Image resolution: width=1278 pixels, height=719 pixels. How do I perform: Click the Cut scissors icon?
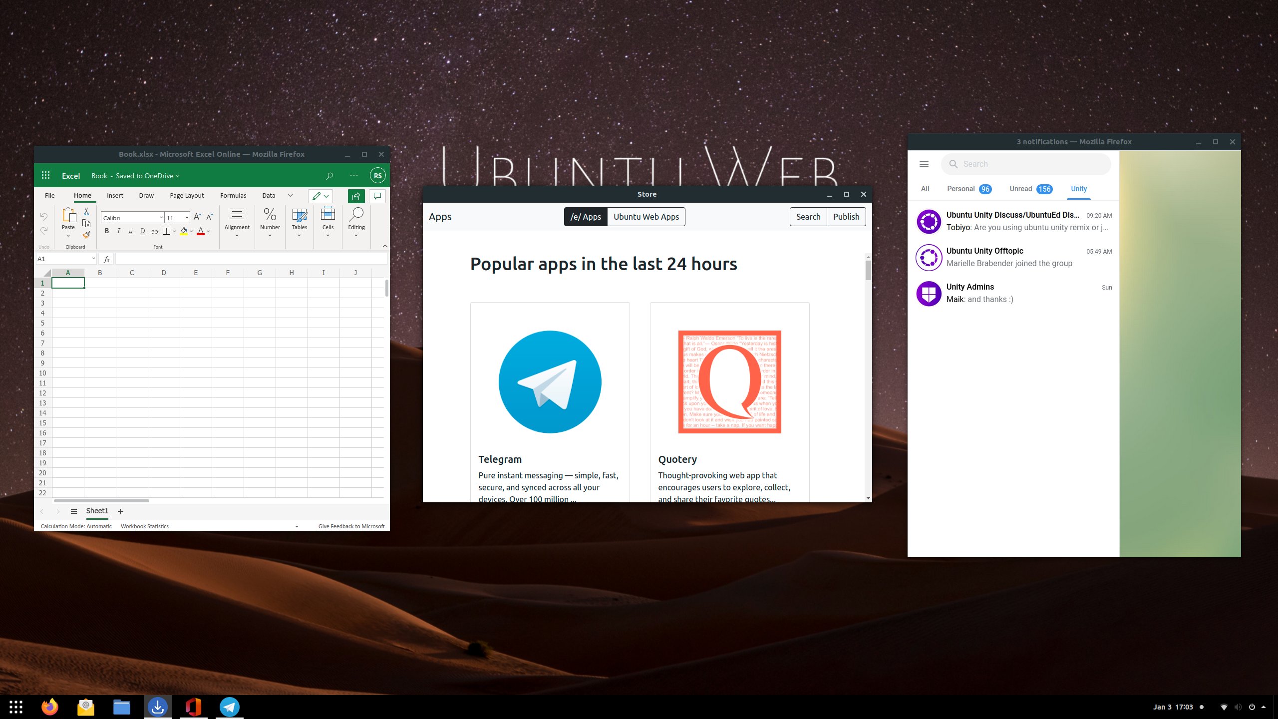pos(86,212)
